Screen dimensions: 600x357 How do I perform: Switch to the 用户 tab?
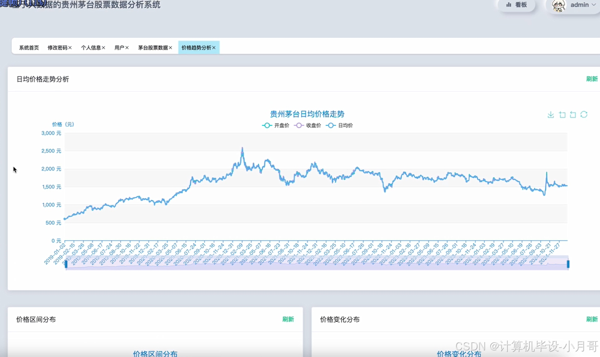pyautogui.click(x=119, y=48)
